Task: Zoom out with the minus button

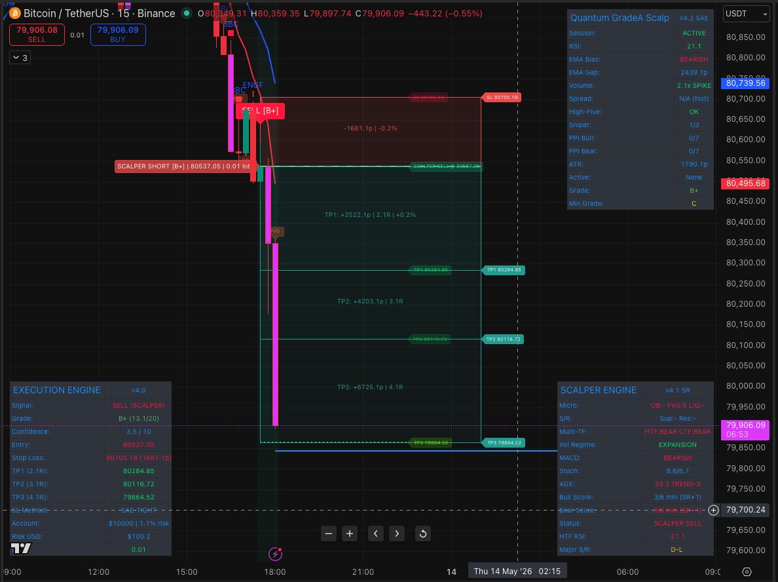Action: (329, 533)
